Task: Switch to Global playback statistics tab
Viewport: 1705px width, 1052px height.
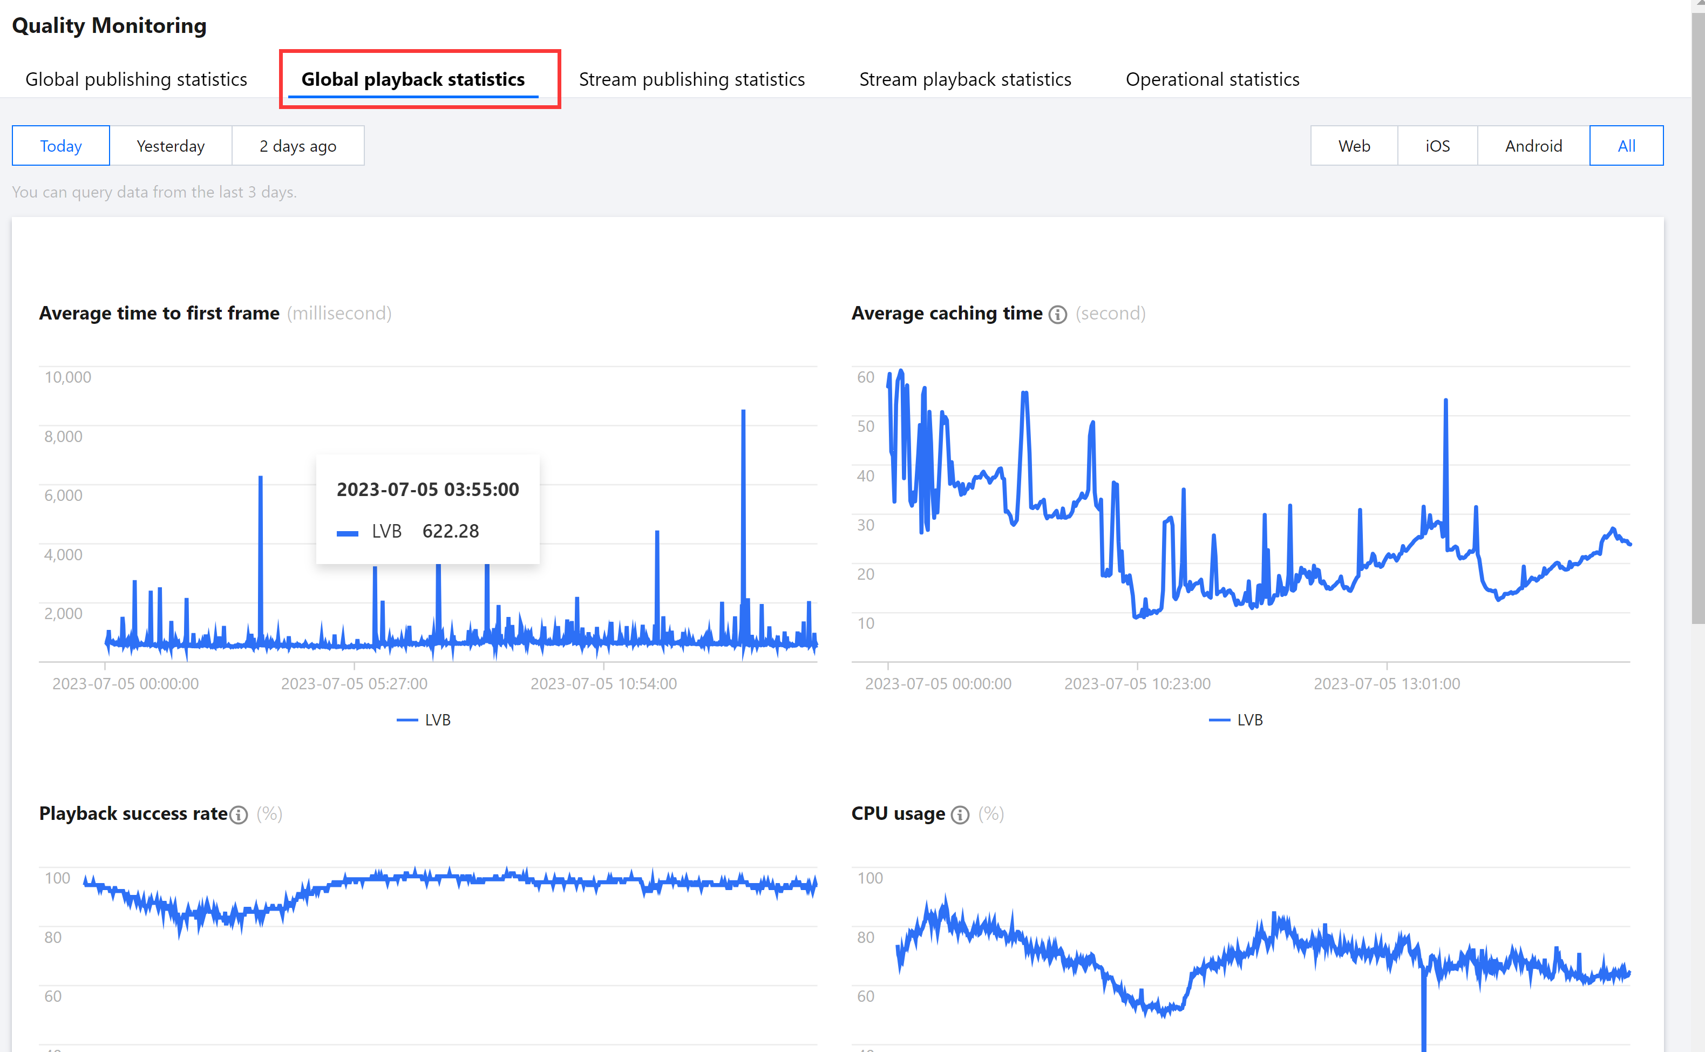Action: coord(412,79)
